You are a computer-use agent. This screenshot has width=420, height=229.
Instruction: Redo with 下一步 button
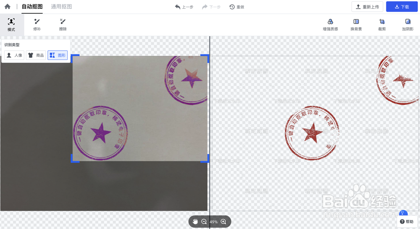[x=211, y=7]
